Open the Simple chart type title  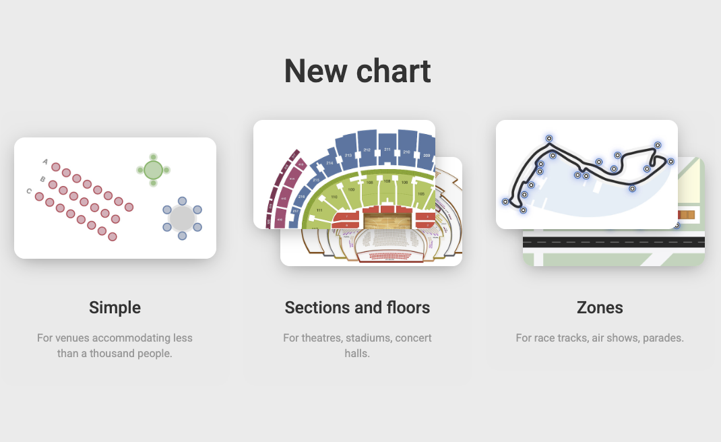tap(115, 307)
